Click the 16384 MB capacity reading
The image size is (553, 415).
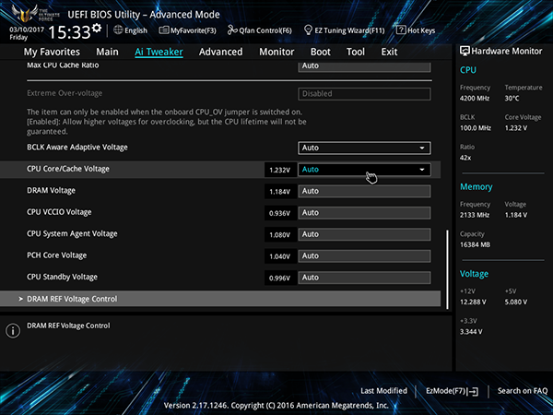point(475,244)
